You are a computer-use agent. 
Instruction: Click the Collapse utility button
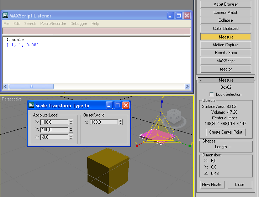pos(226,20)
